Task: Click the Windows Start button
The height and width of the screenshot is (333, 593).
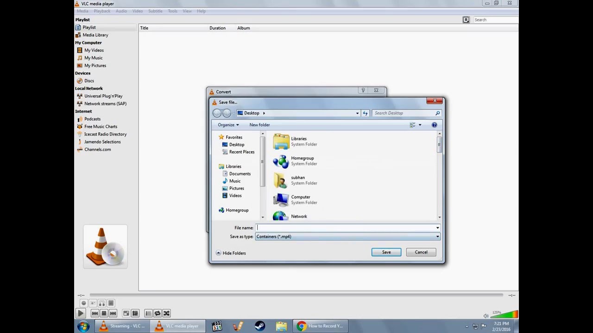Action: click(83, 326)
